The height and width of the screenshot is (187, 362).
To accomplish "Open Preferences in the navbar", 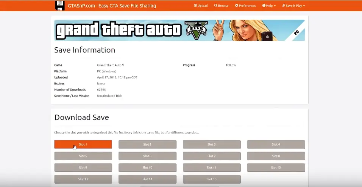I will point(245,6).
